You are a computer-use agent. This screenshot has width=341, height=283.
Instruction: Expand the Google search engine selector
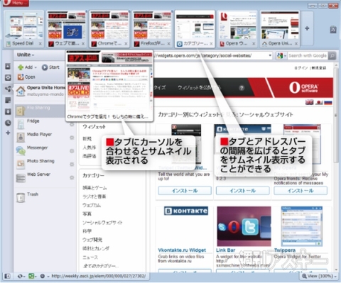pos(281,56)
